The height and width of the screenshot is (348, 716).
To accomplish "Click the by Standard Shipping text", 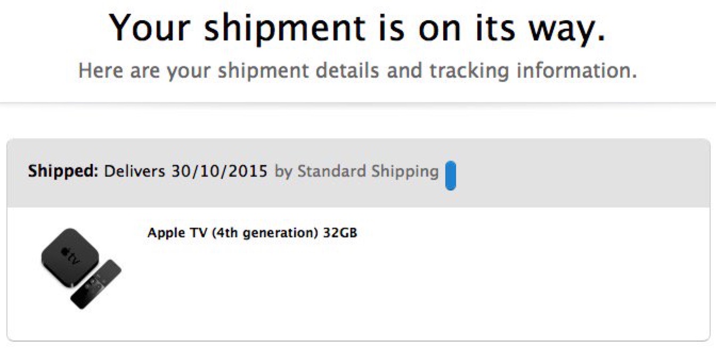I will pos(356,172).
